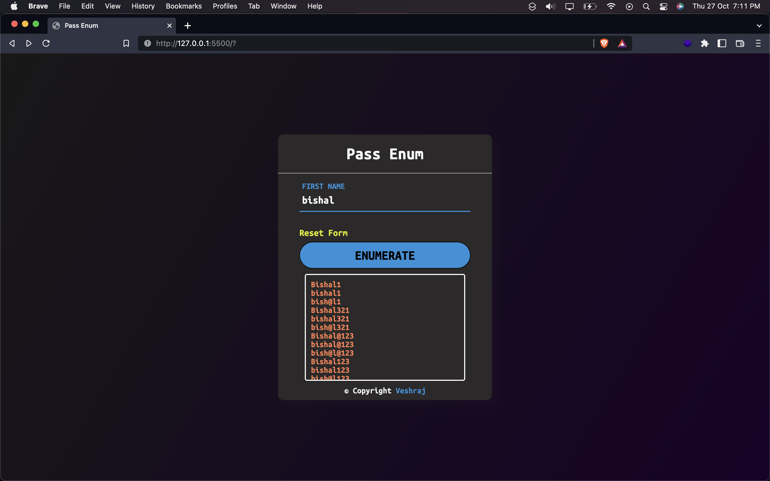Open the extensions puzzle piece icon

704,43
